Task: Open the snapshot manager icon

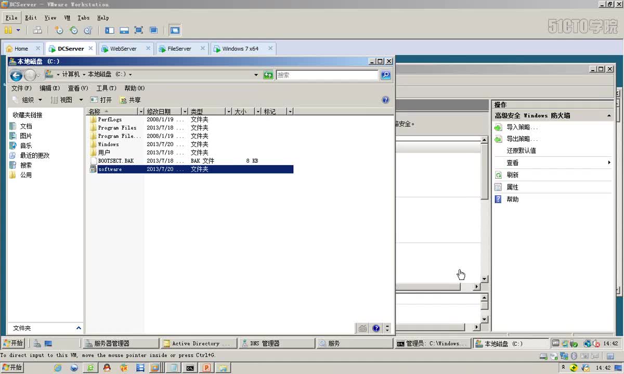Action: tap(88, 30)
